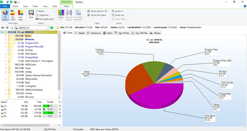Save the chart with the floppy icon

pyautogui.click(x=31, y=14)
